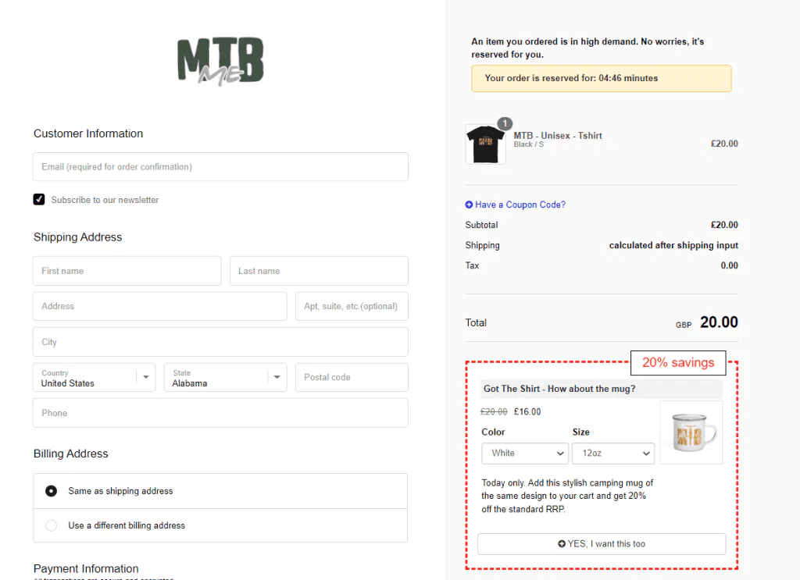The image size is (800, 580).
Task: Uncheck 'Subscribe to our newsletter'
Action: tap(39, 199)
